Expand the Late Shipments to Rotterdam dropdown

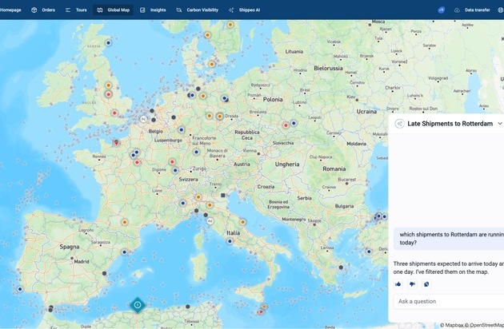pyautogui.click(x=500, y=124)
